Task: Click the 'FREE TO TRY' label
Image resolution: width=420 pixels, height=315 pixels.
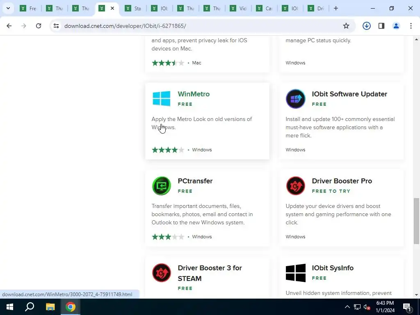Action: pyautogui.click(x=331, y=191)
